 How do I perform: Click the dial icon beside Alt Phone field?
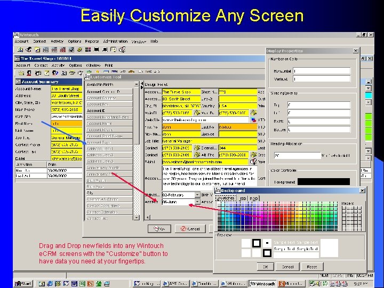click(x=253, y=155)
